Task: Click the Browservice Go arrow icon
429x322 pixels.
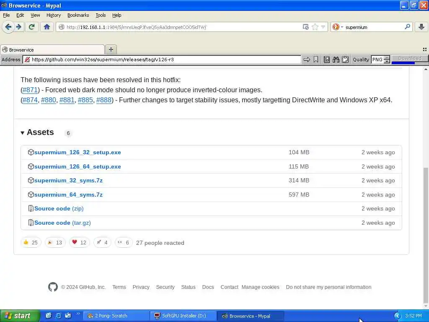Action: tap(307, 60)
